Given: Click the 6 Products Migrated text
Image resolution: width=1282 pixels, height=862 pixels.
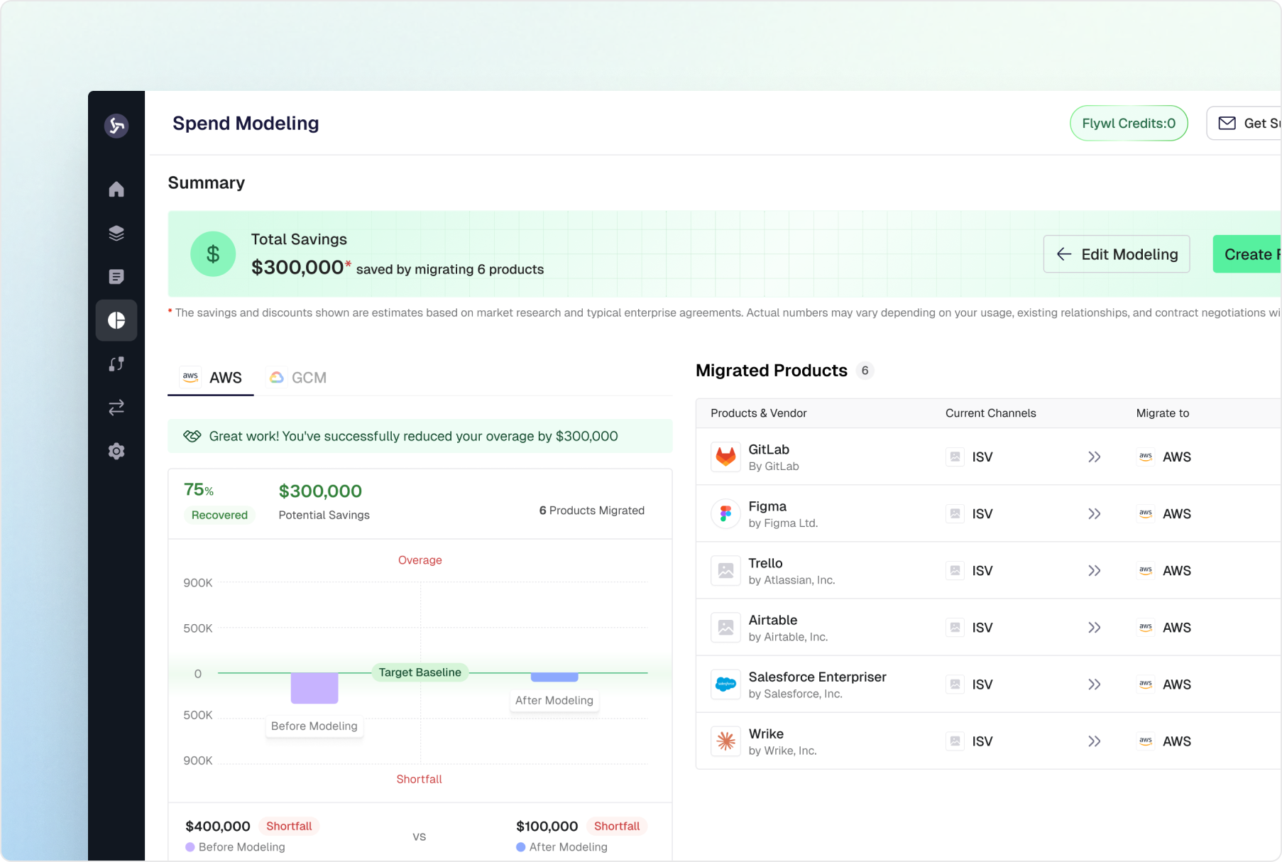Looking at the screenshot, I should point(592,511).
